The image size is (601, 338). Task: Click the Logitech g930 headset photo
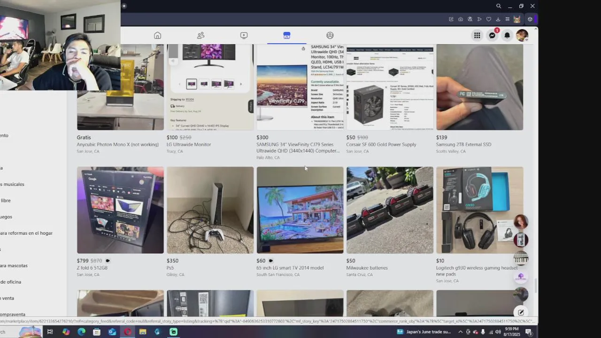[x=479, y=210]
